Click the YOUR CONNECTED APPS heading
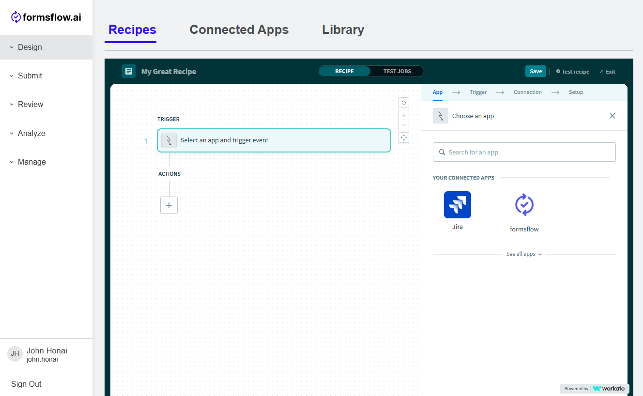 (463, 178)
